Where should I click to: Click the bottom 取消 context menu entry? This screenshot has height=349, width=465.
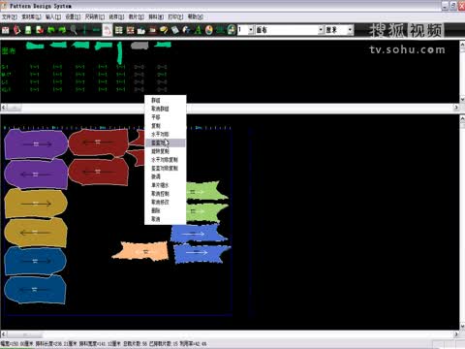[156, 219]
